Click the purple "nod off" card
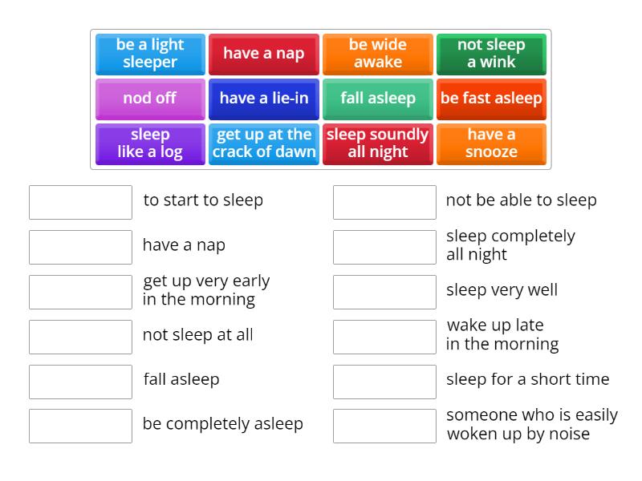The height and width of the screenshot is (481, 642). pos(149,99)
